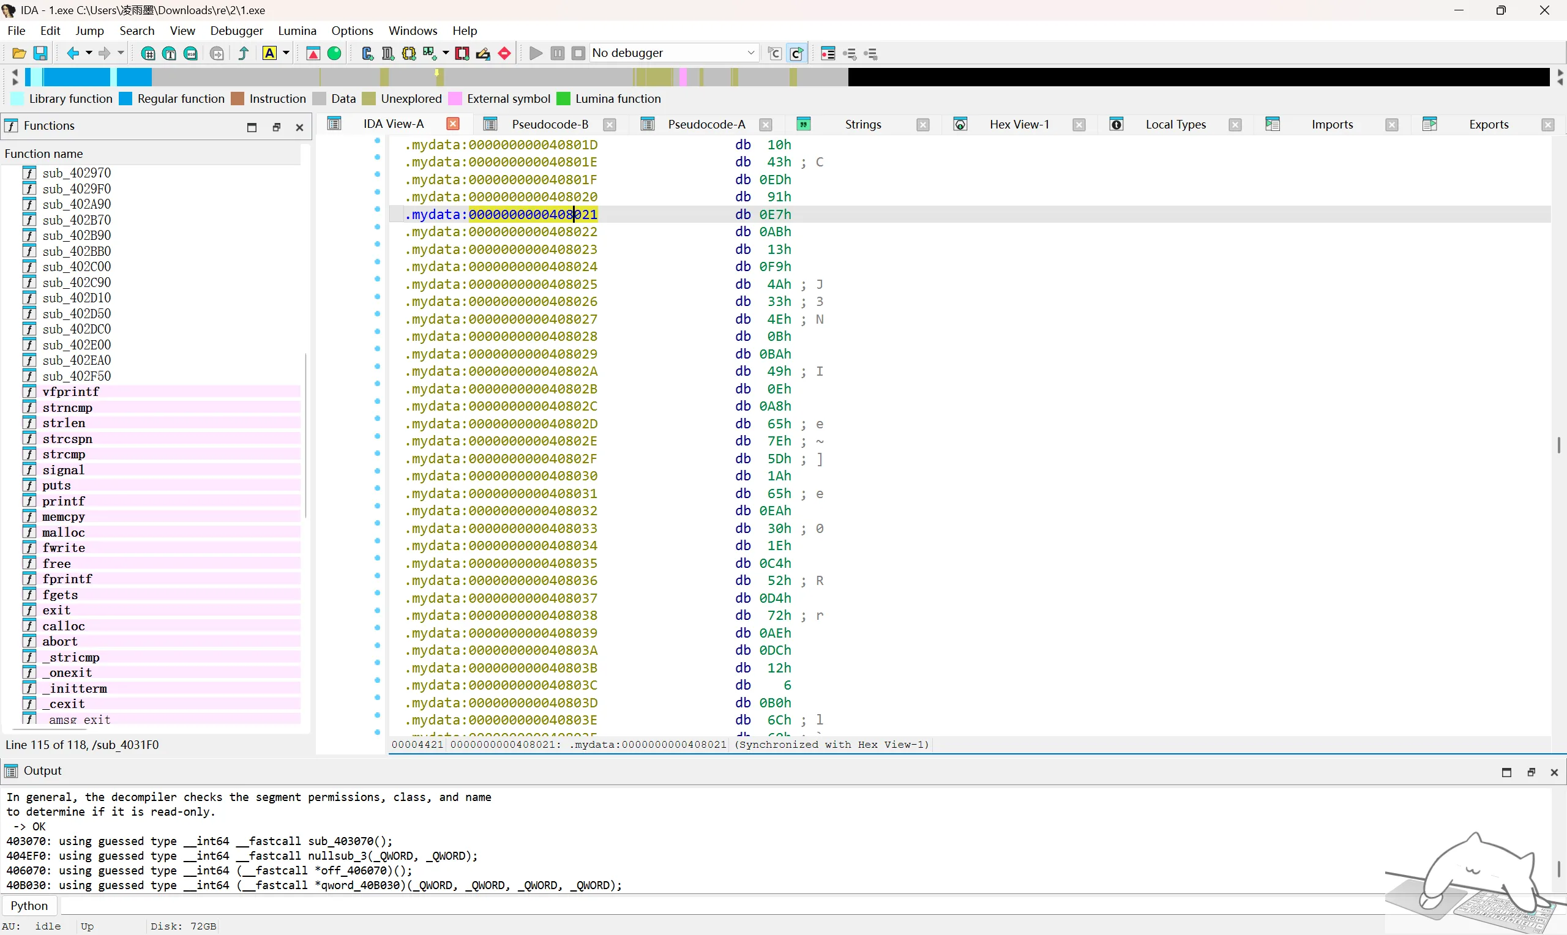The image size is (1567, 935).
Task: Click the Lumina function green legend swatch
Action: coord(563,99)
